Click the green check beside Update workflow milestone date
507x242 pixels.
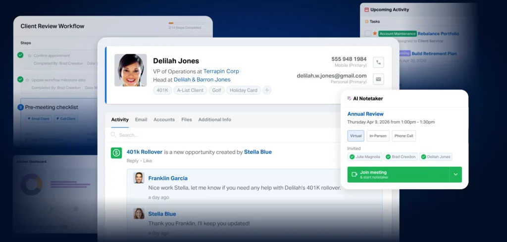[20, 80]
